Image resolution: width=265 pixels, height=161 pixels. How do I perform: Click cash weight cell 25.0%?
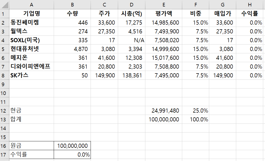pyautogui.click(x=195, y=111)
